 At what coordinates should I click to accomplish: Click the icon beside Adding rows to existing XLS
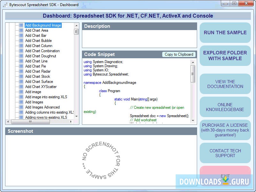click(x=21, y=117)
